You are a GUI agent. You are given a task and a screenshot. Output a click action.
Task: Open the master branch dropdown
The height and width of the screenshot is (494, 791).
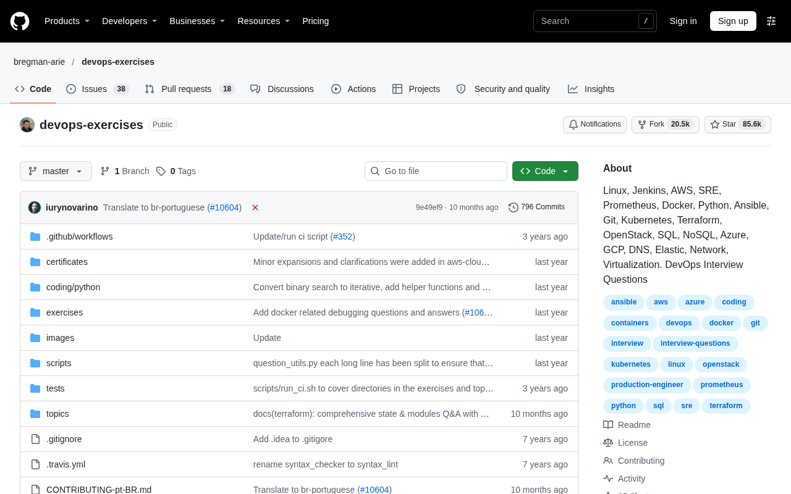56,171
